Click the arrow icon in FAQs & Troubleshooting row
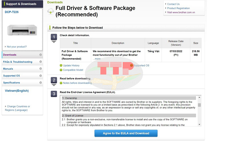228x147 pixels. [x=40, y=62]
